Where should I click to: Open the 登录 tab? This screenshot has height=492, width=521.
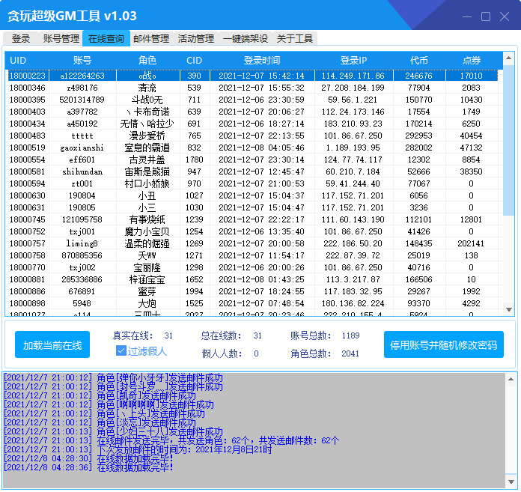tap(21, 39)
